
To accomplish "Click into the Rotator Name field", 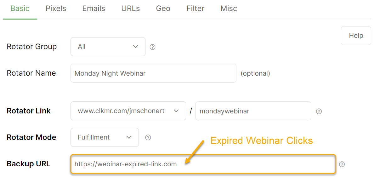I will coord(153,73).
